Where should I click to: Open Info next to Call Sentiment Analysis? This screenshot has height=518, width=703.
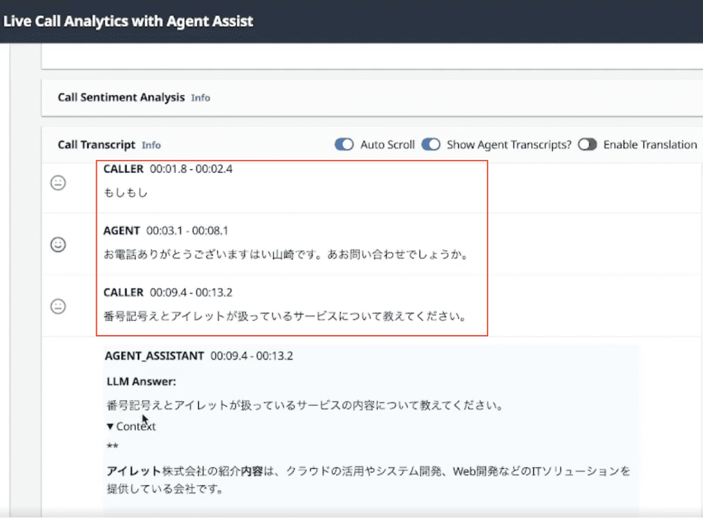(x=200, y=97)
